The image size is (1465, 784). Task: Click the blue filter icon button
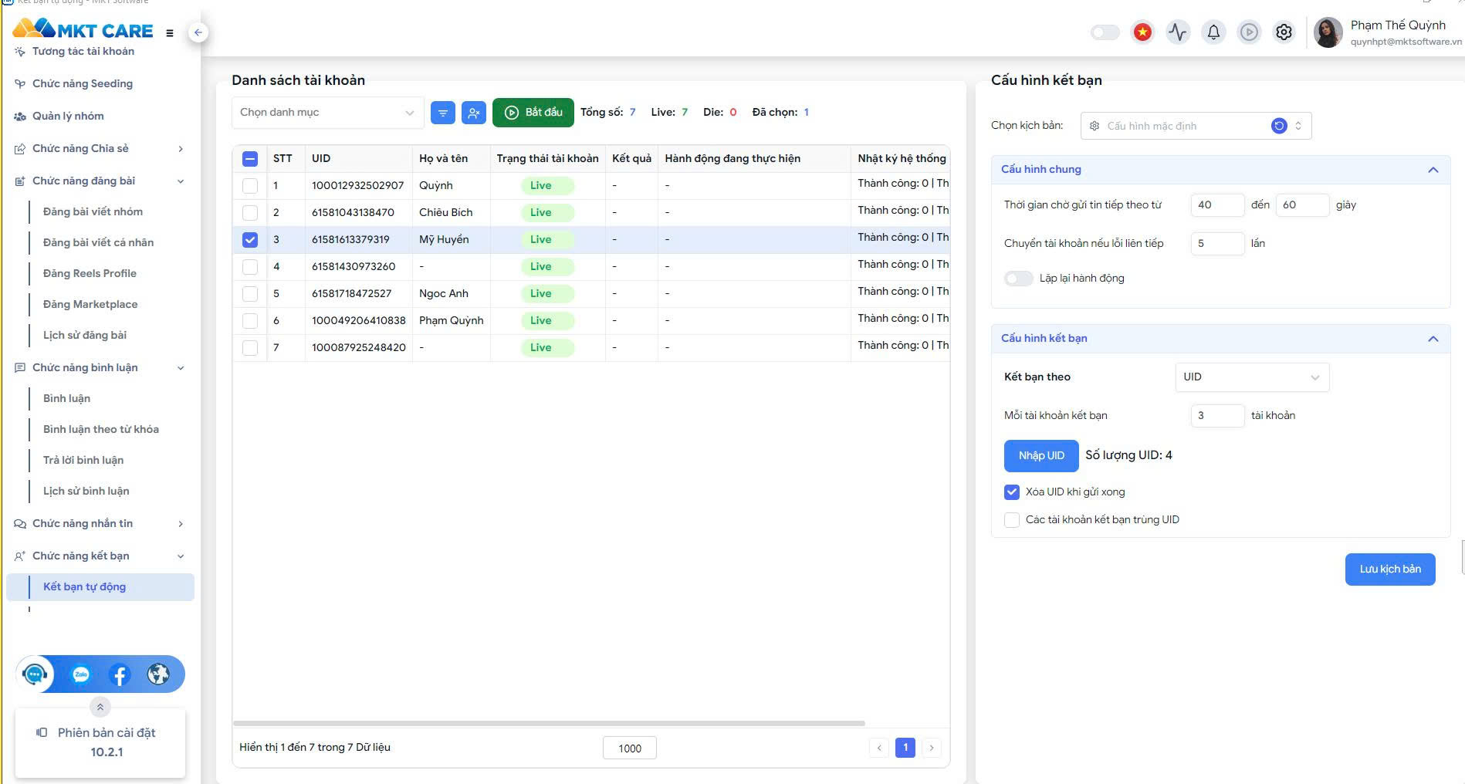pos(443,113)
